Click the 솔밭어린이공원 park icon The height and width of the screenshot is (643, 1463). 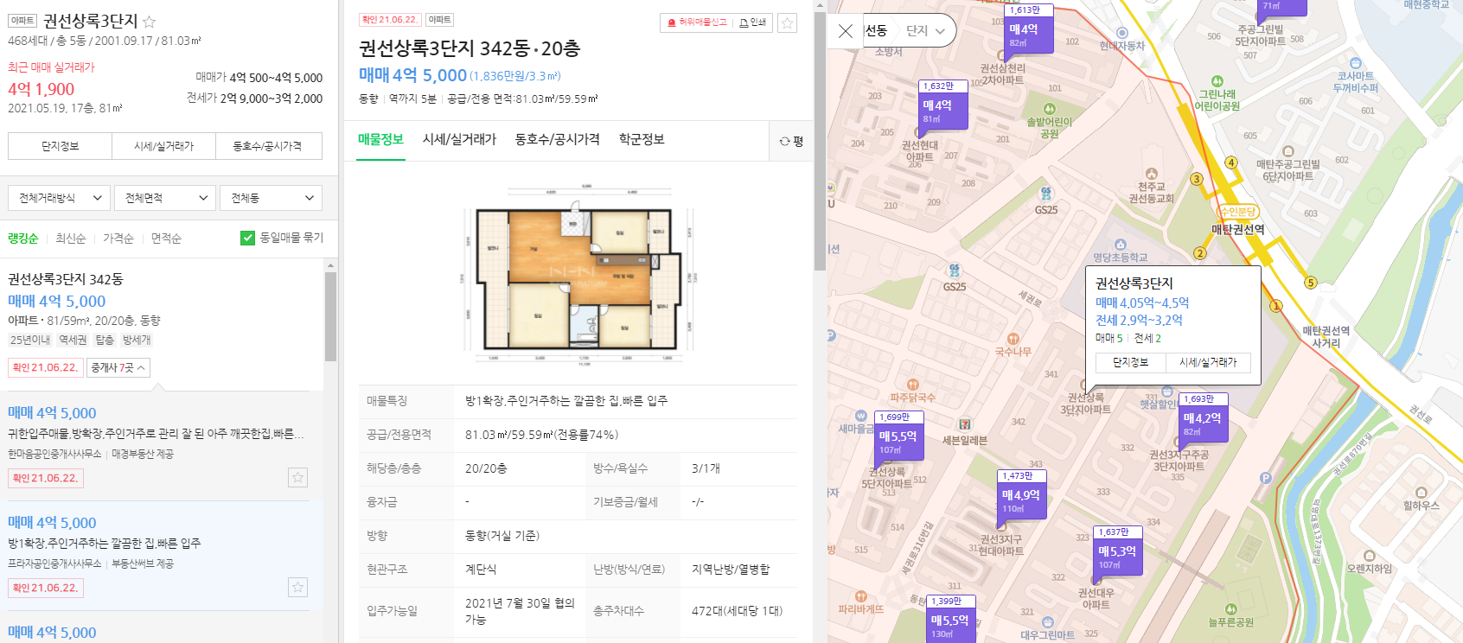pyautogui.click(x=1050, y=109)
